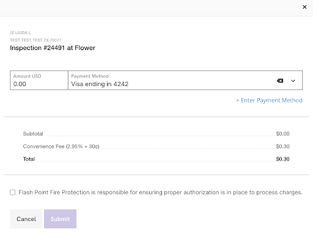This screenshot has height=238, width=313.
Task: Click the Convenience Fee amount $0.30
Action: [282, 146]
